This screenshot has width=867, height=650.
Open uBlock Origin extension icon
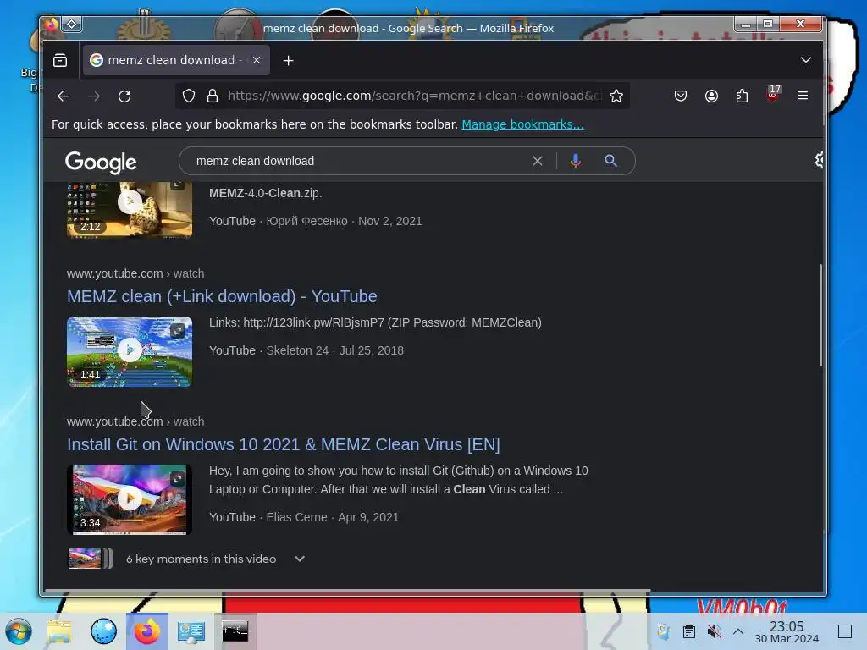[x=773, y=94]
